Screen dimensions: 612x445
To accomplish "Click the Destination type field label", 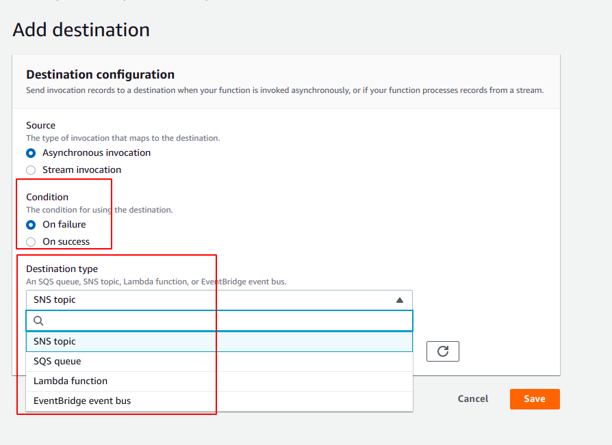I will coord(62,269).
